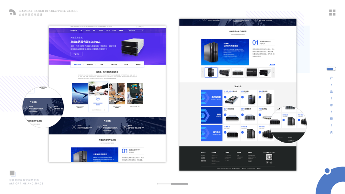Image resolution: width=345 pixels, height=194 pixels.
Task: Click blue arrow circle on 异构加速 card
Action: 243,132
